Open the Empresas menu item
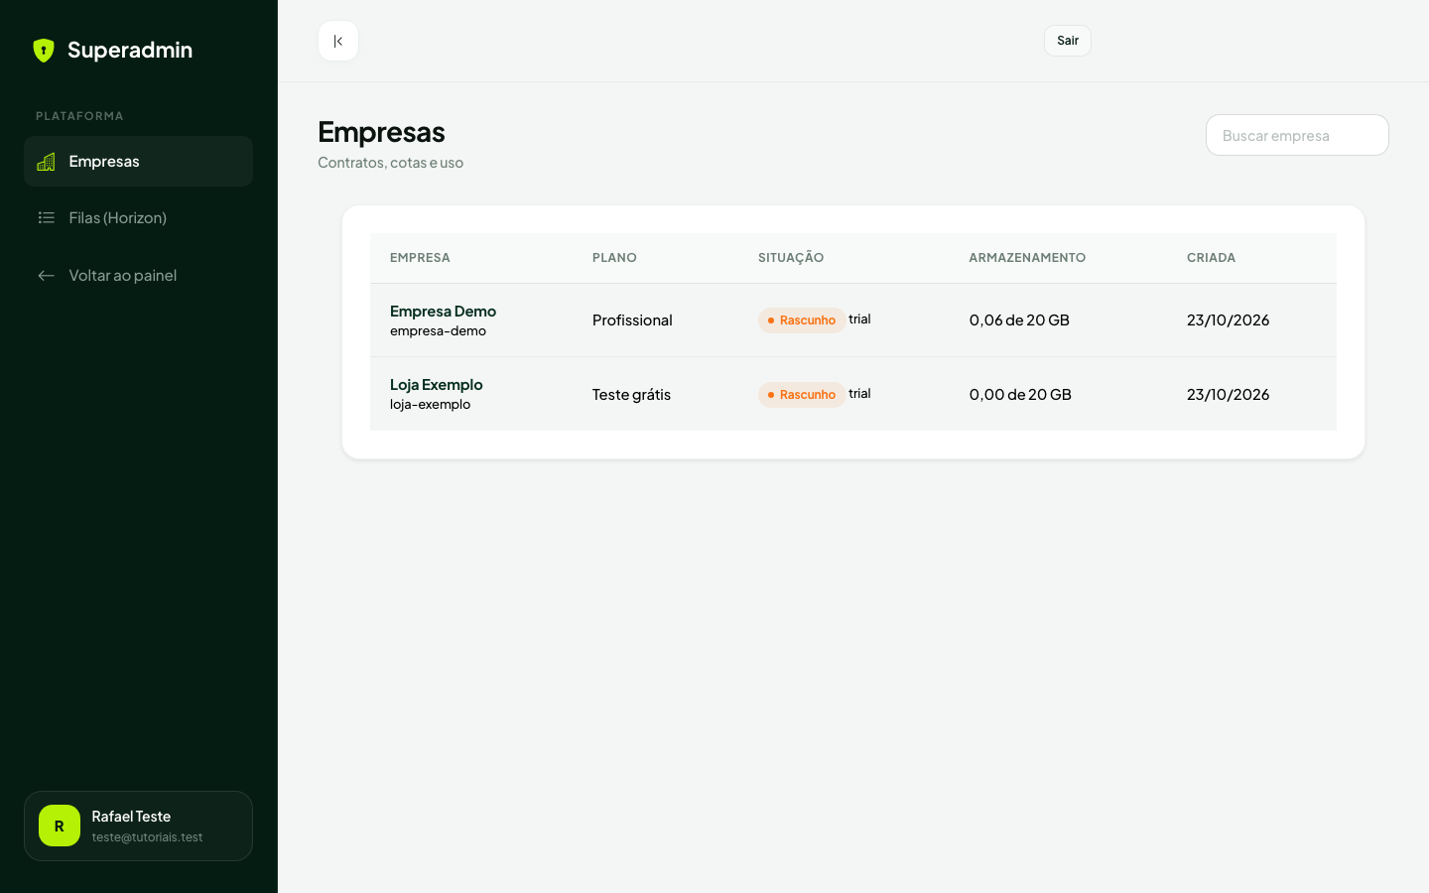 [138, 162]
